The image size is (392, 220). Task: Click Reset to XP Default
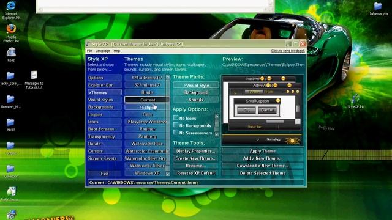(x=195, y=173)
